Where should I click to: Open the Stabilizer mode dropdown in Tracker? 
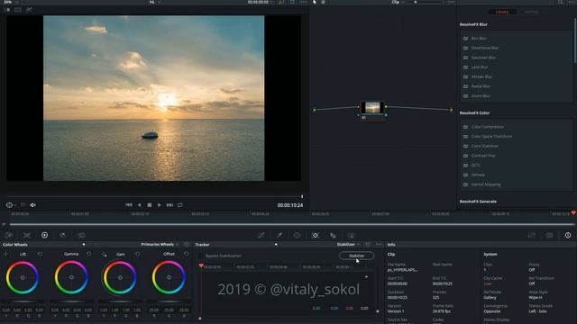(x=348, y=244)
